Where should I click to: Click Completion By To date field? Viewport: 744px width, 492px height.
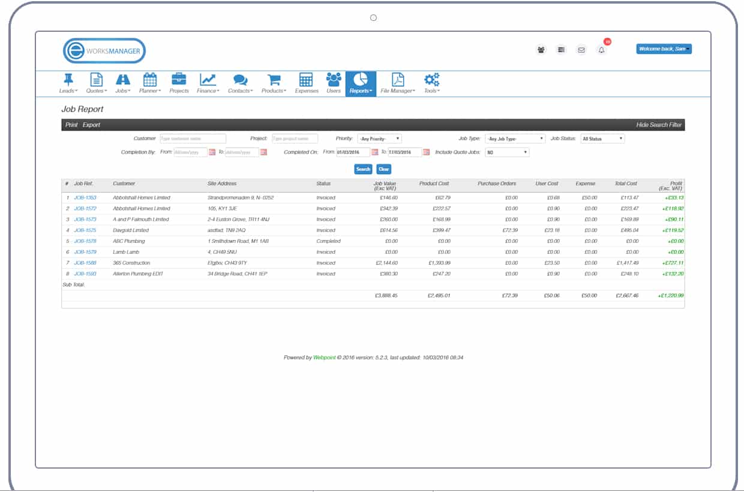point(242,152)
